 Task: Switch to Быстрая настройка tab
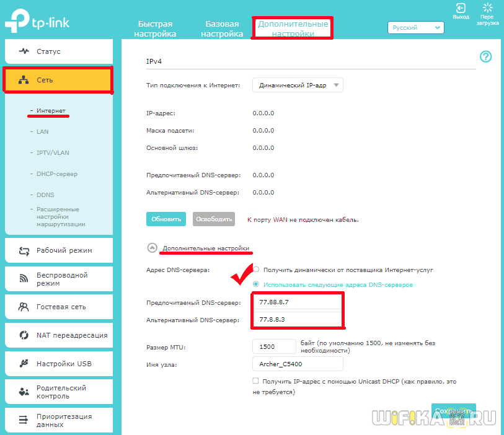pos(155,29)
